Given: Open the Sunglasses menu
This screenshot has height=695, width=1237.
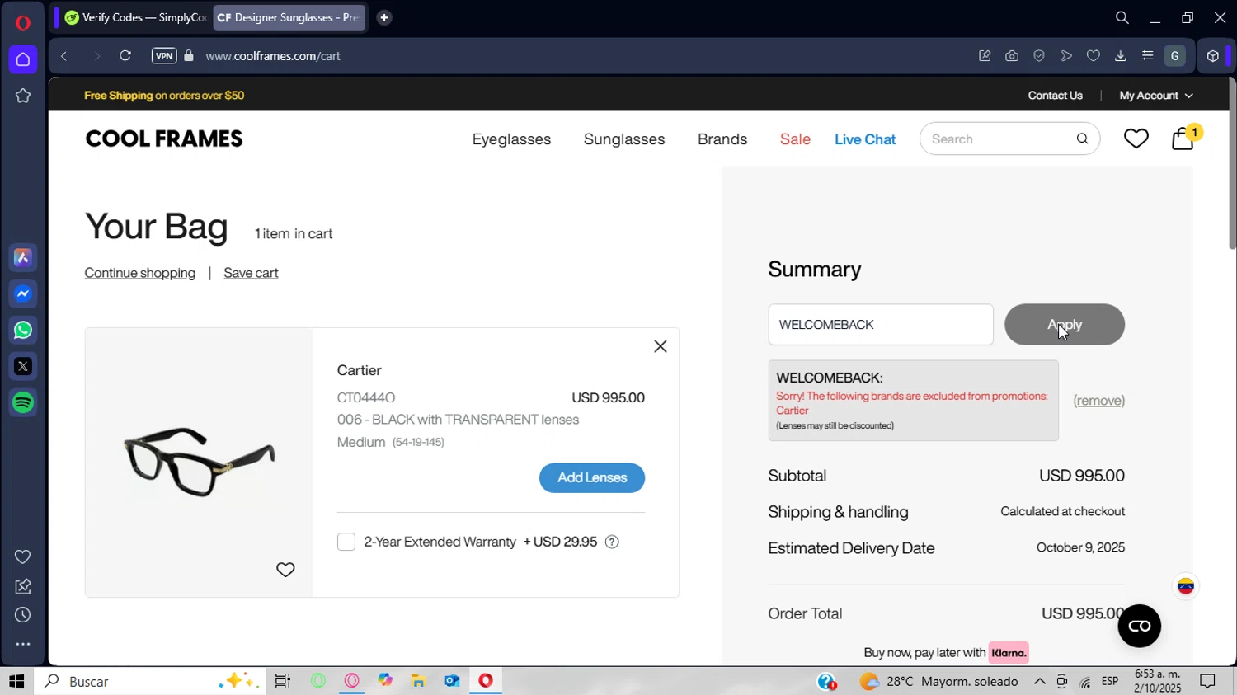Looking at the screenshot, I should coord(624,139).
